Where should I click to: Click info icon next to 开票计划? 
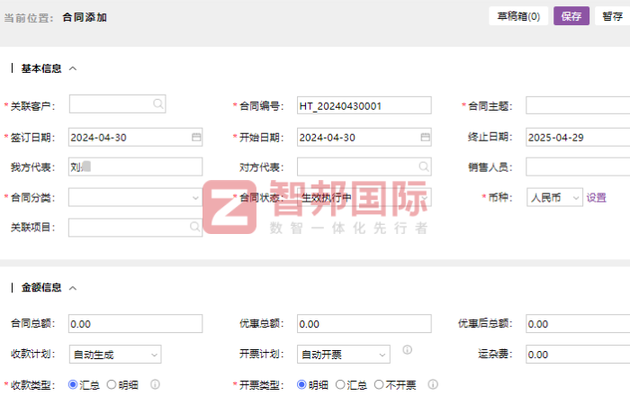407,350
